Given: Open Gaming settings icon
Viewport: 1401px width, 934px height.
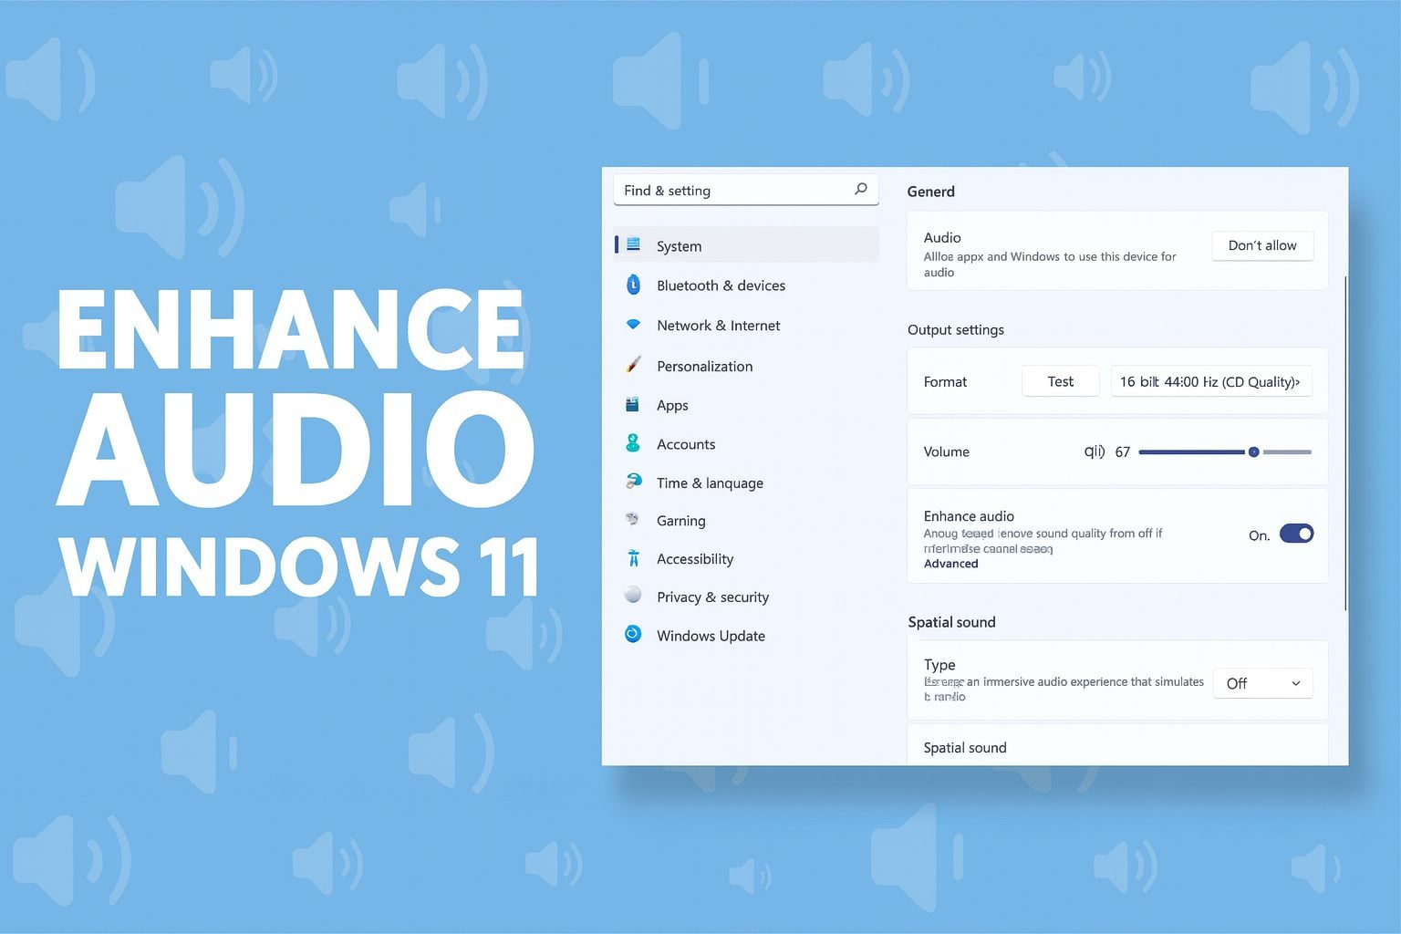Looking at the screenshot, I should click(633, 520).
